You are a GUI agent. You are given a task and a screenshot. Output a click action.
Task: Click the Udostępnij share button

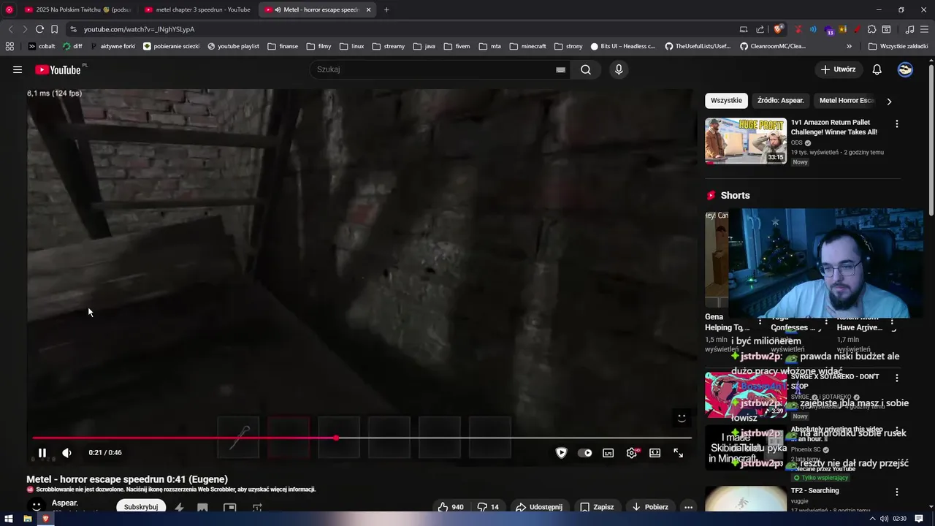(x=539, y=507)
